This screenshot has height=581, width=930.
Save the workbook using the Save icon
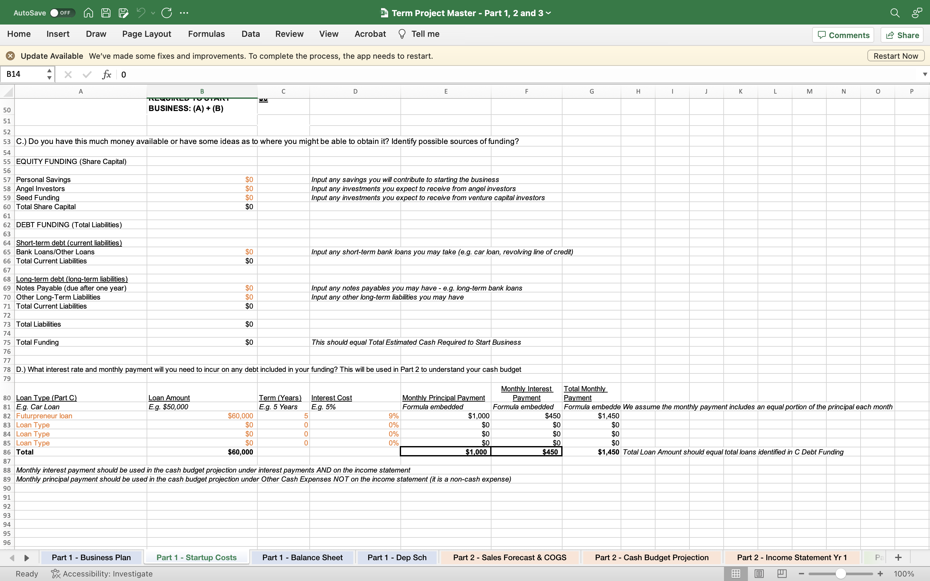pos(106,13)
